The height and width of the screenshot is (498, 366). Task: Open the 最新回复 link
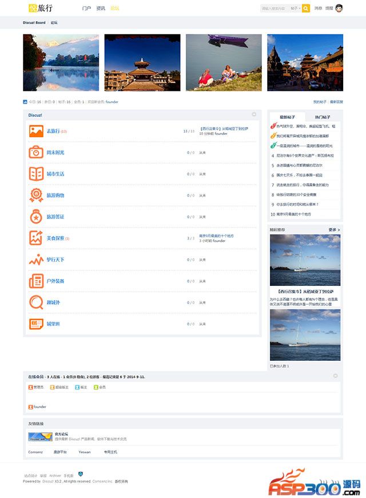[336, 102]
